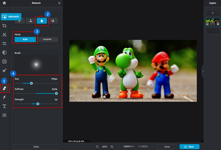Click the brush preview area
Viewport: 221px width, 150px height.
36,64
